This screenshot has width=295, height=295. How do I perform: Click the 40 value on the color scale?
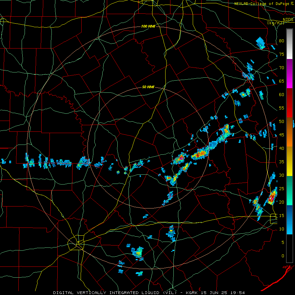point(282,148)
